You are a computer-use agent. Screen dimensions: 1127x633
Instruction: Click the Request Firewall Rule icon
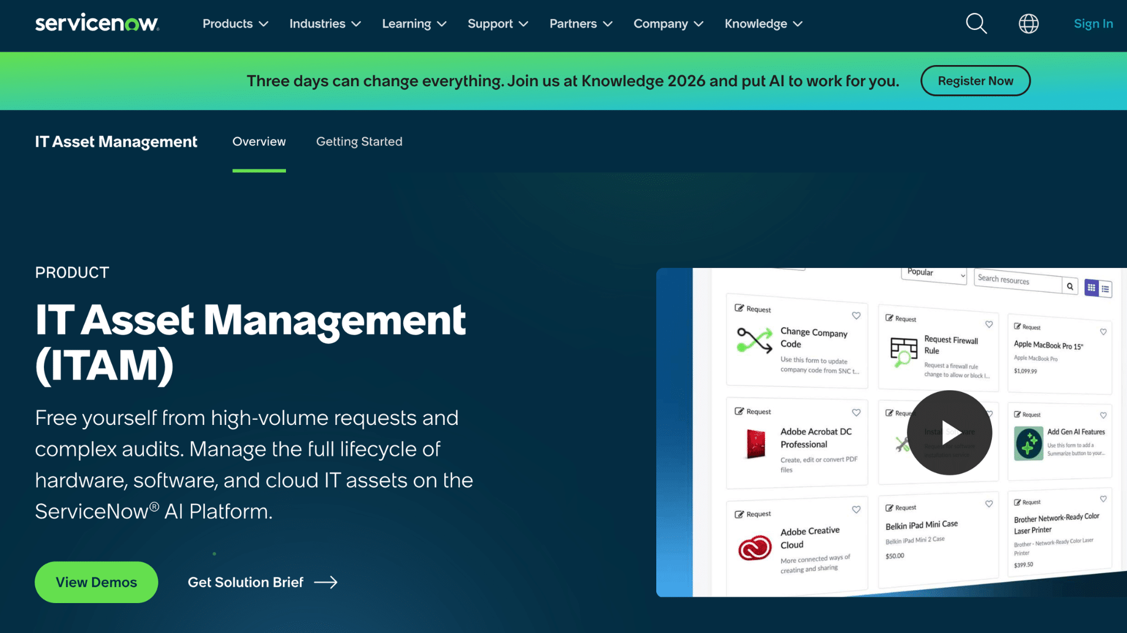click(903, 352)
